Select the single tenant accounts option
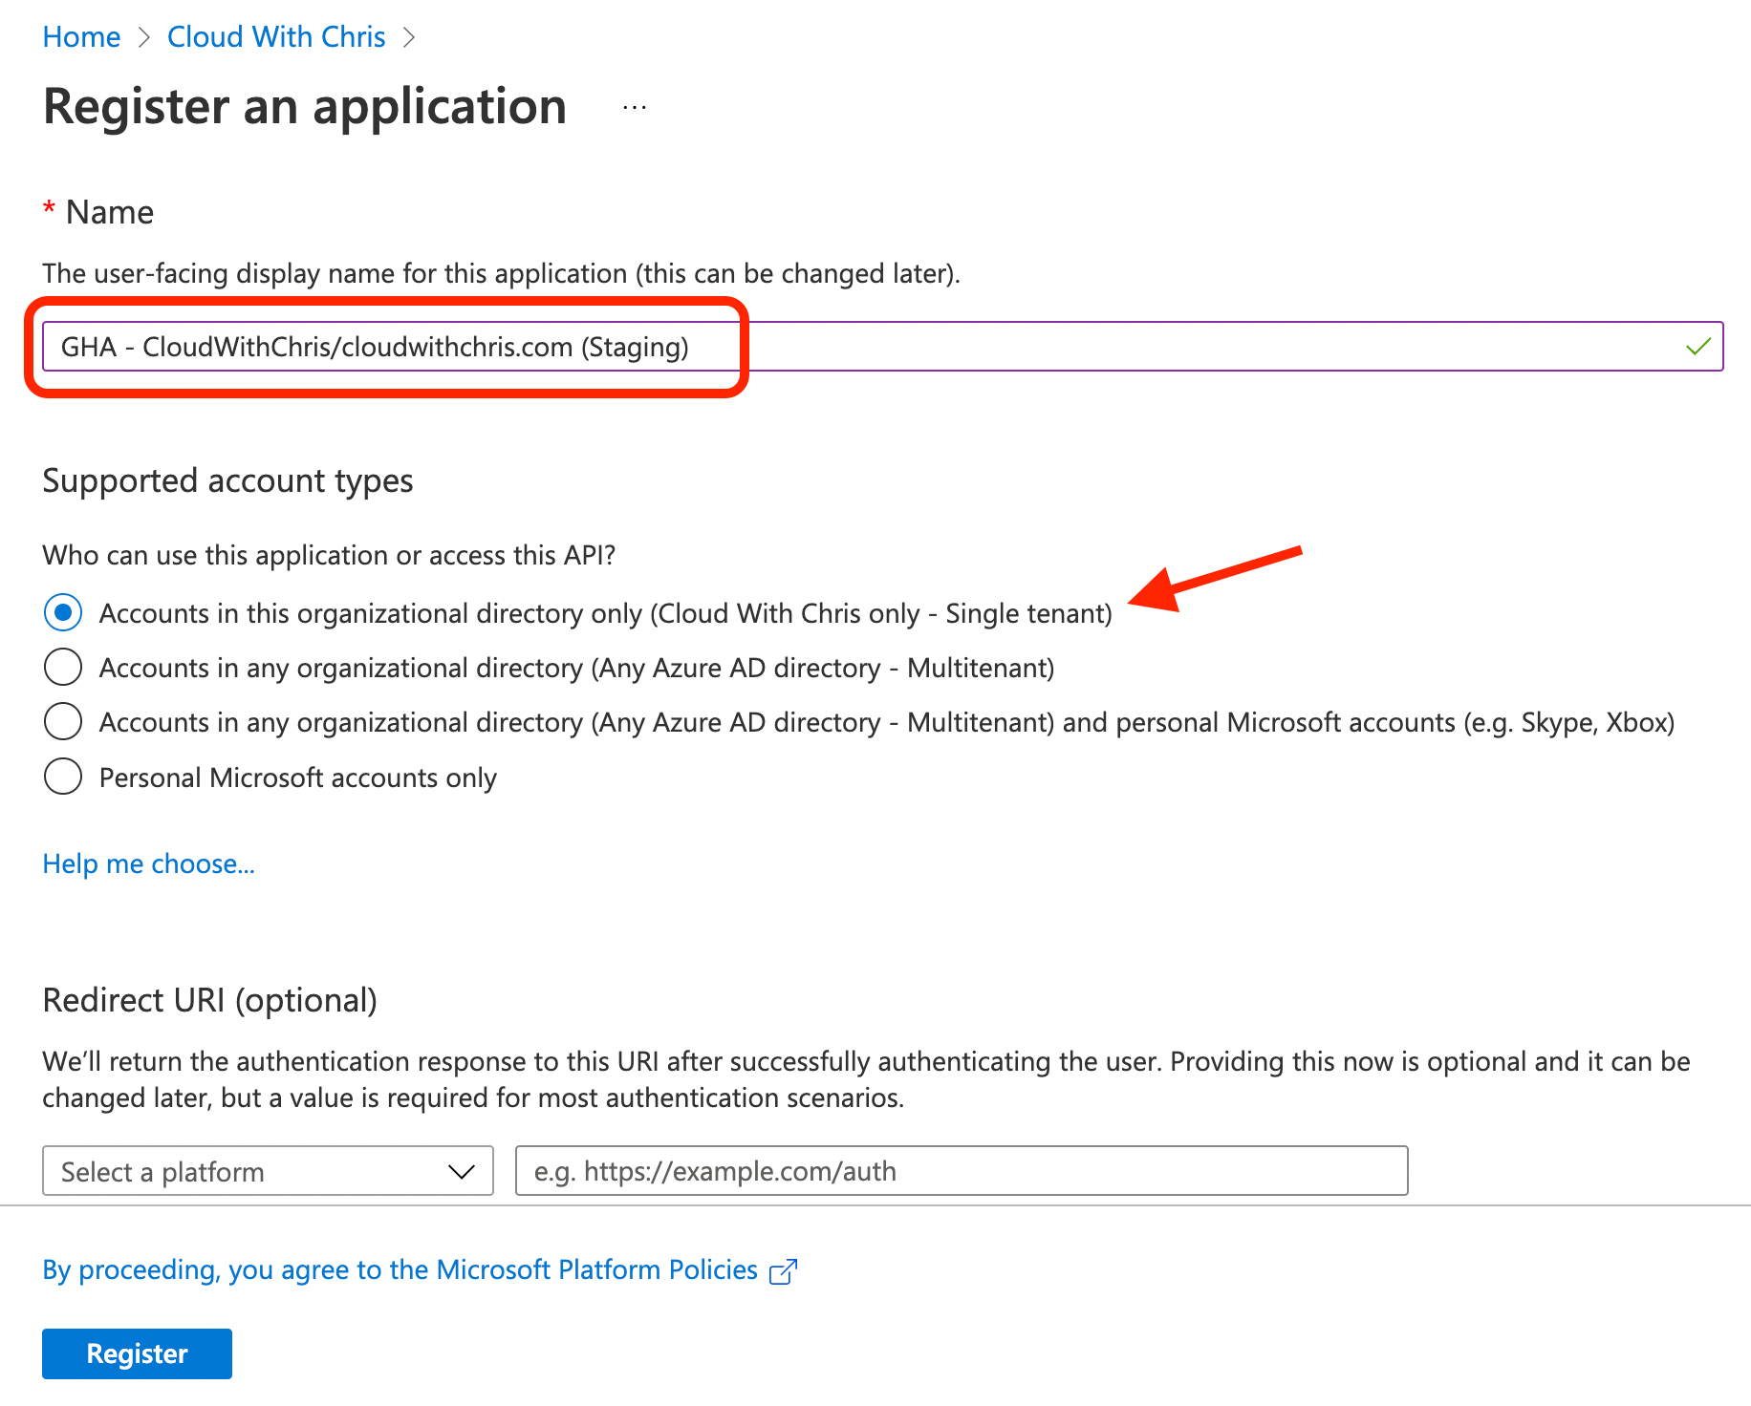The image size is (1751, 1406). (x=62, y=613)
